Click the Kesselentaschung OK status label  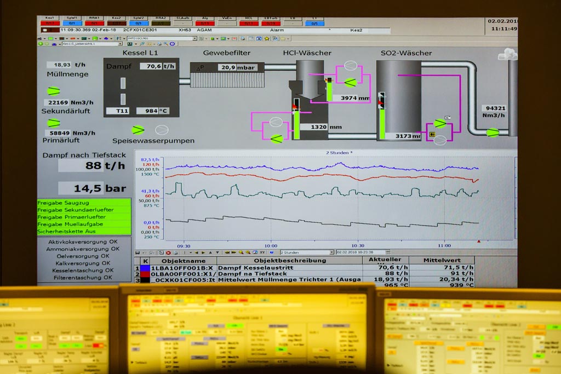pos(82,270)
